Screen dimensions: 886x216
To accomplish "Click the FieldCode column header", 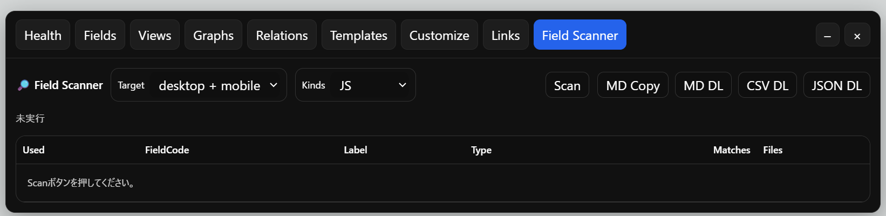I will pyautogui.click(x=167, y=150).
